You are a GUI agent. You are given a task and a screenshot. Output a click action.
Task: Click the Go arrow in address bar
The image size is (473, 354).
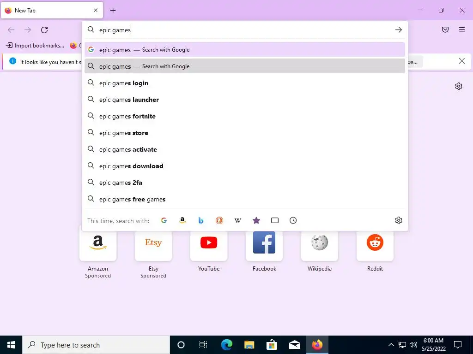click(399, 30)
